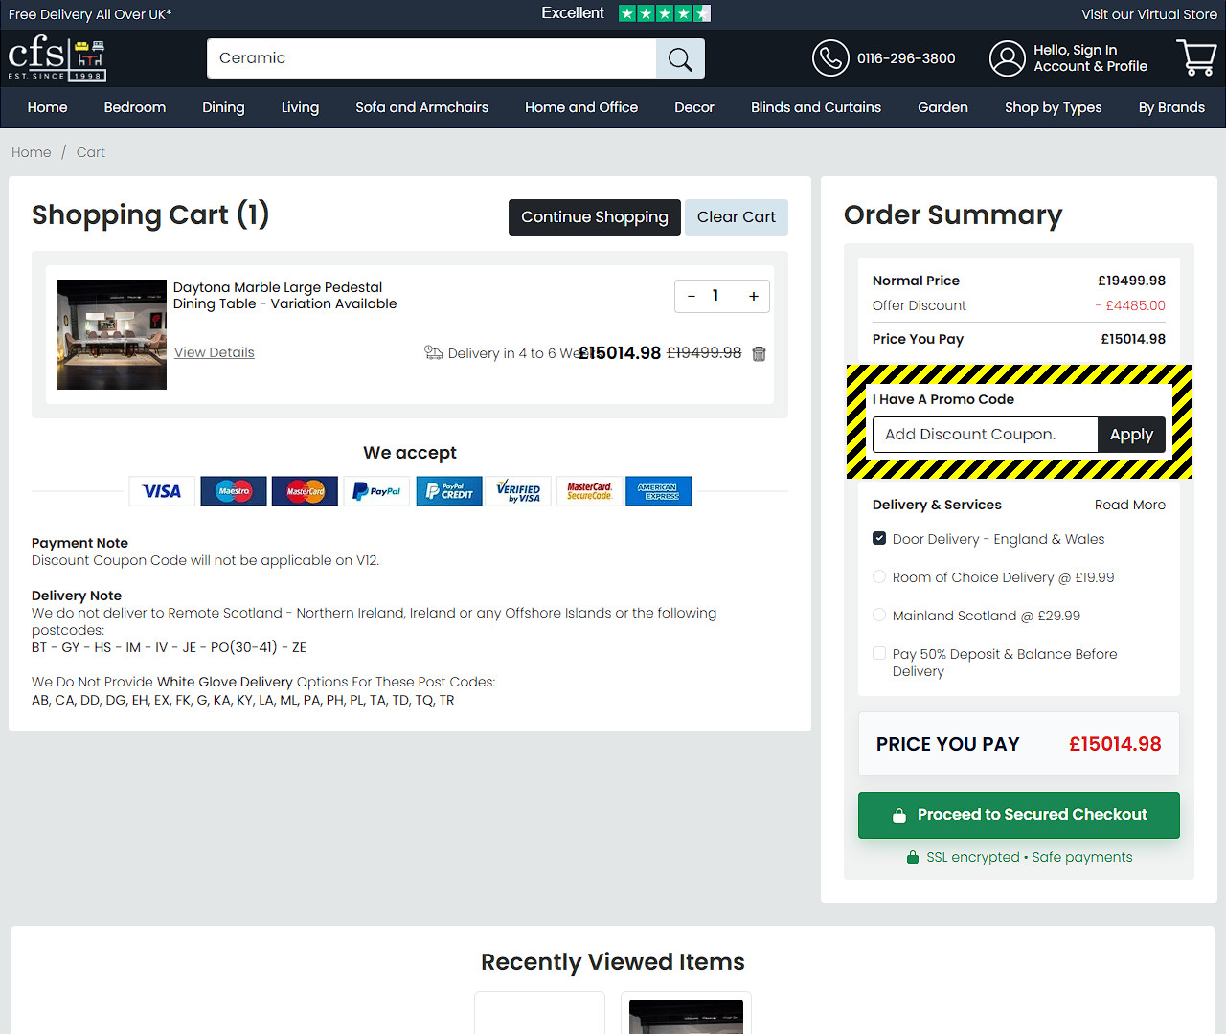Decrease quantity with minus button
1226x1034 pixels.
[x=692, y=297]
